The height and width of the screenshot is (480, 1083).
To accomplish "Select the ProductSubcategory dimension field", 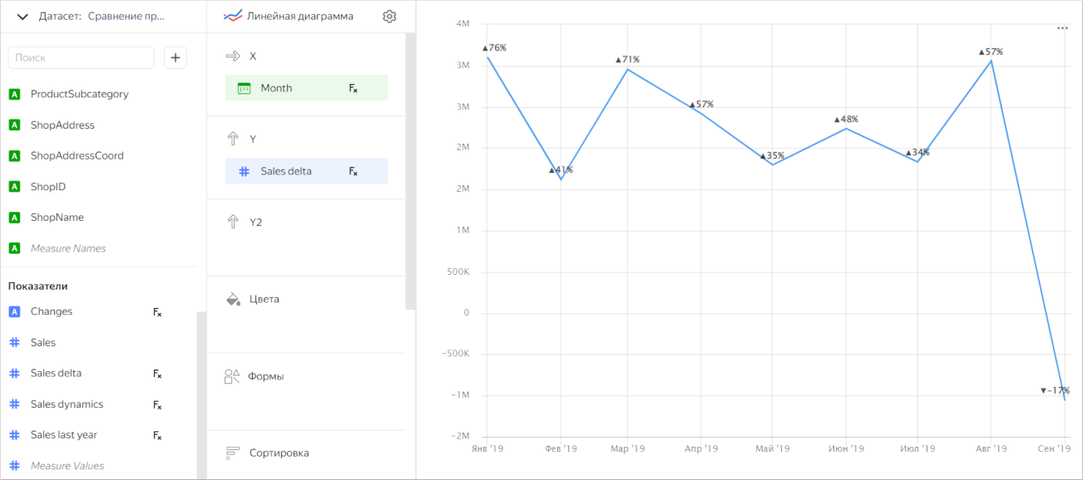I will tap(79, 94).
